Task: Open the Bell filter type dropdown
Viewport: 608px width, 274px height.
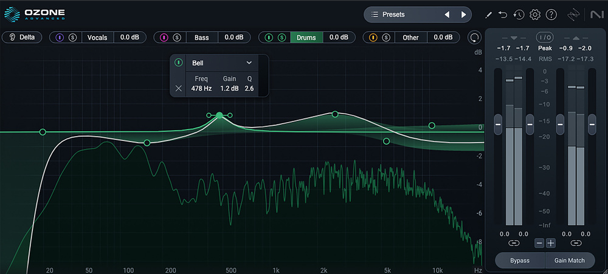Action: coord(249,63)
